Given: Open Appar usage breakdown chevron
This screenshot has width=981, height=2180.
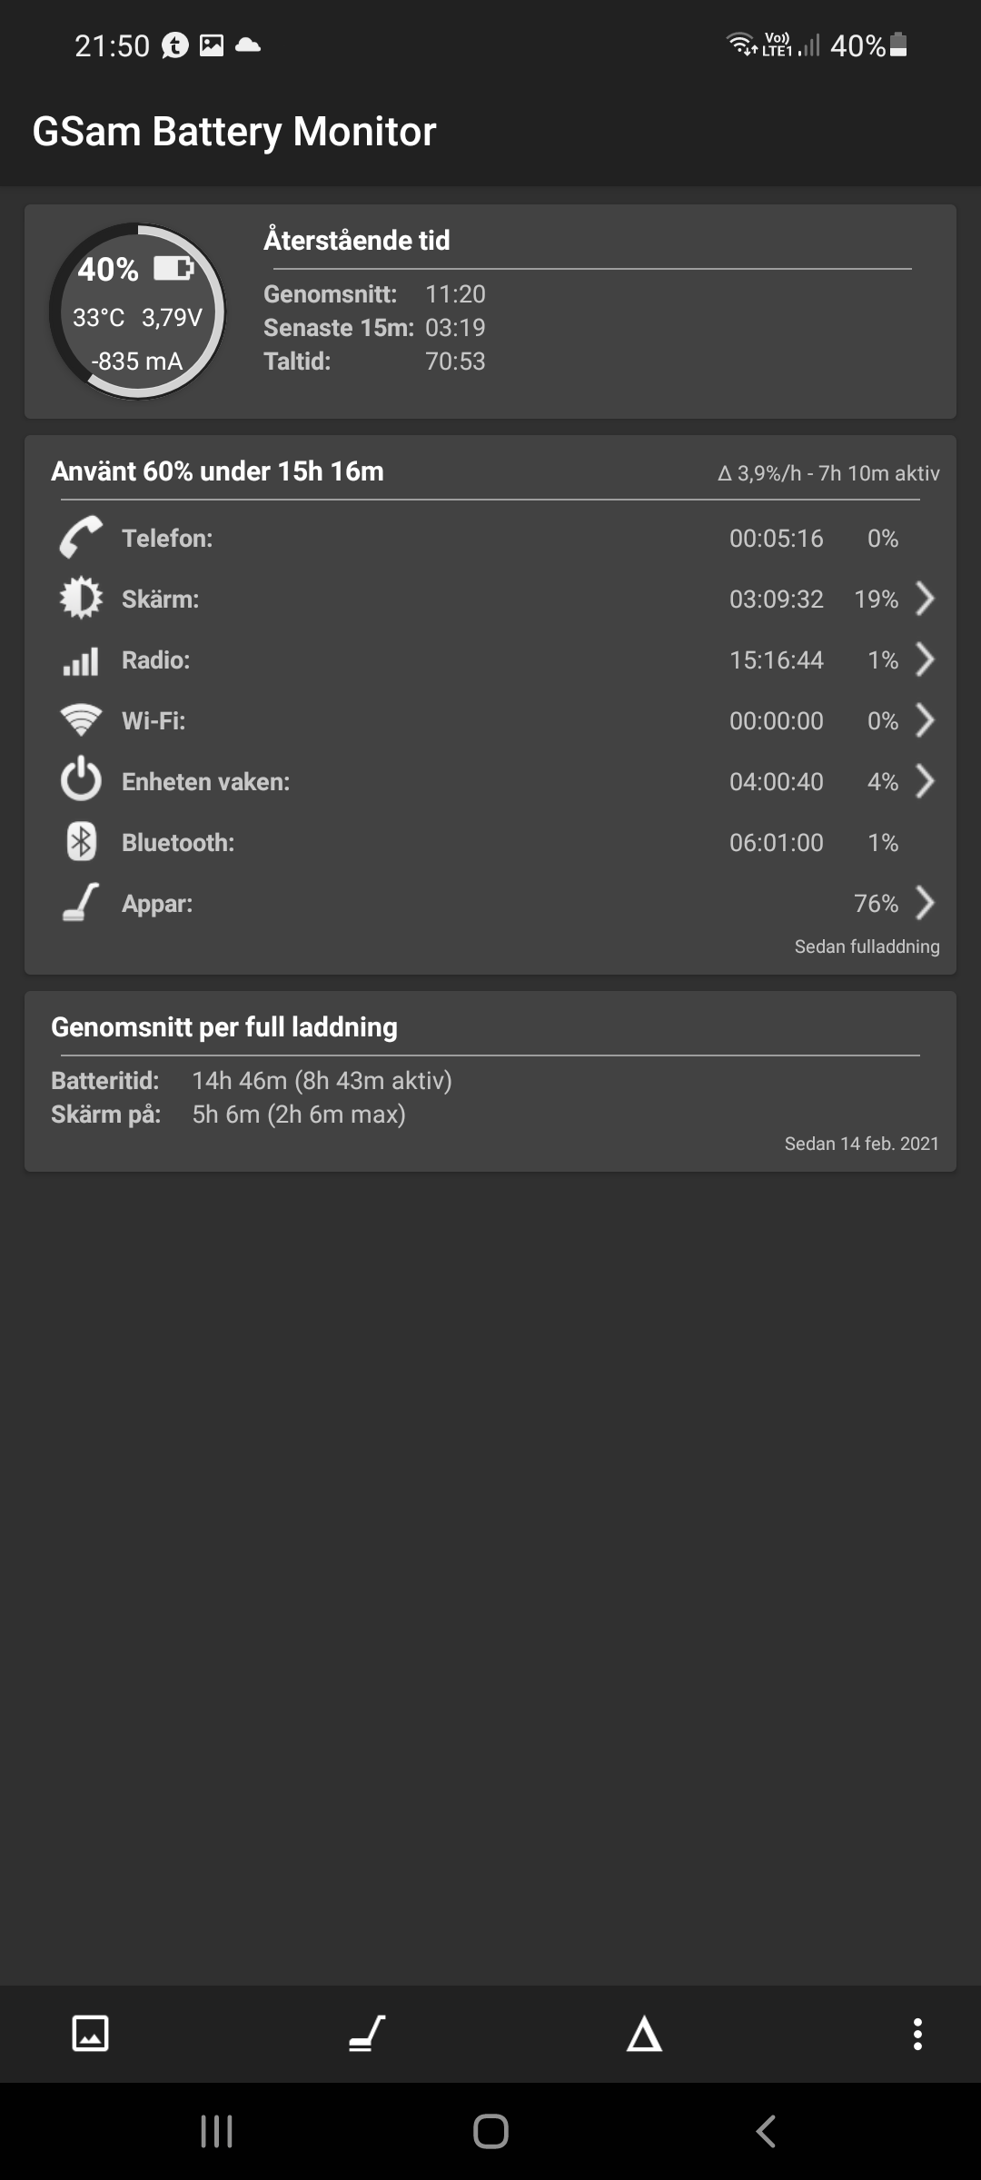Looking at the screenshot, I should (925, 903).
